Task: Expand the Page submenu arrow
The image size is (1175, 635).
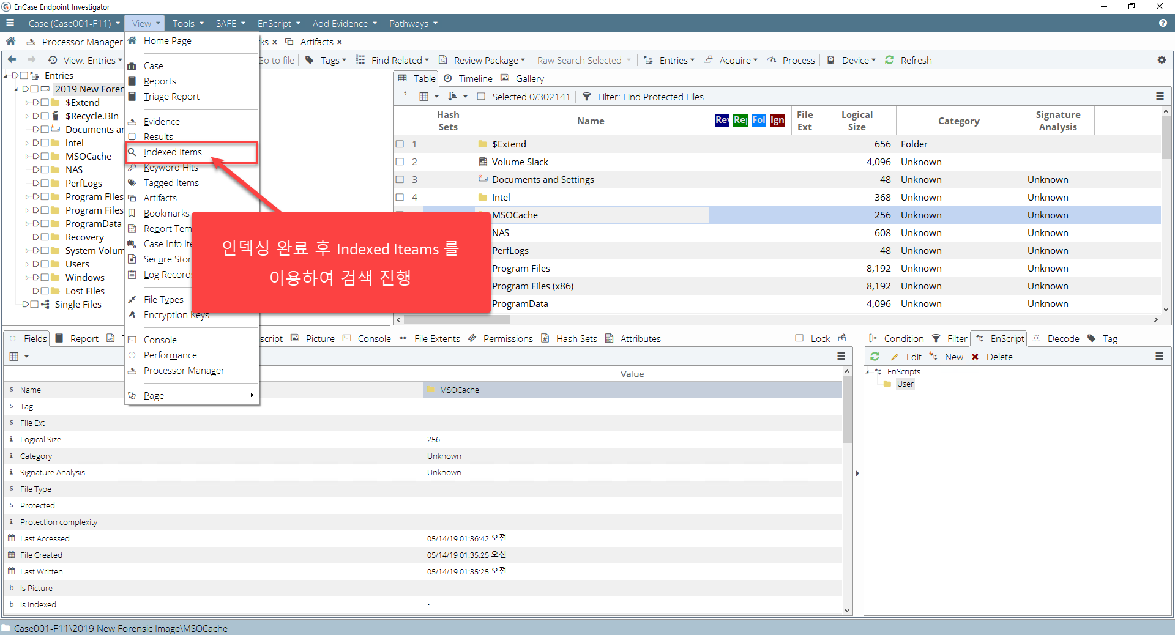Action: (252, 395)
